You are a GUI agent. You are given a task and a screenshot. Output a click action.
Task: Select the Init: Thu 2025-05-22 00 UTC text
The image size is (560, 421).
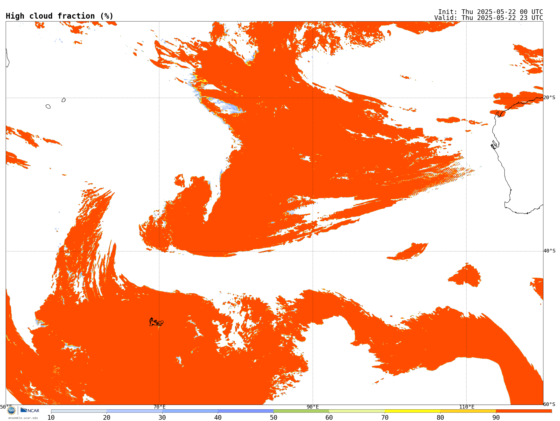coord(491,12)
